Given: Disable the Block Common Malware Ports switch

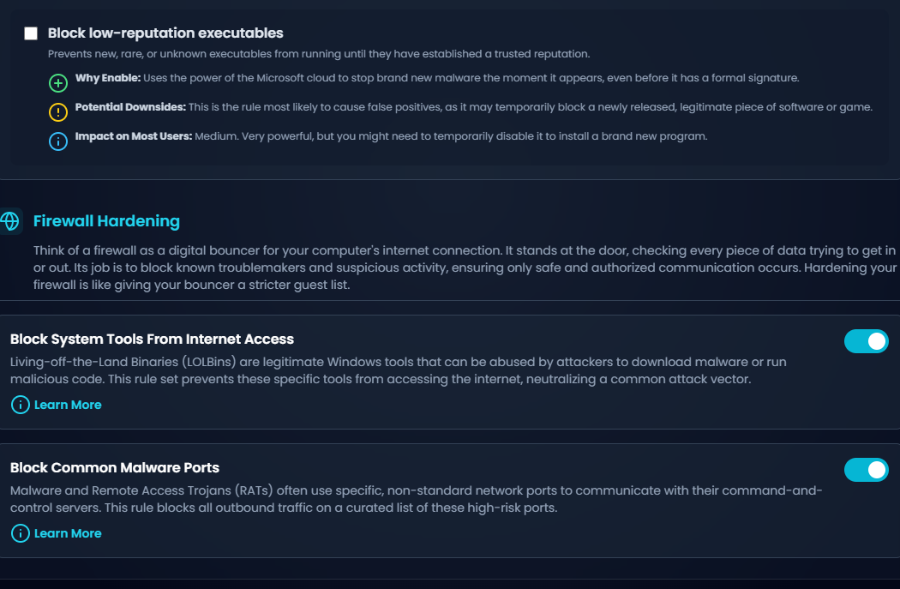Looking at the screenshot, I should click(866, 470).
